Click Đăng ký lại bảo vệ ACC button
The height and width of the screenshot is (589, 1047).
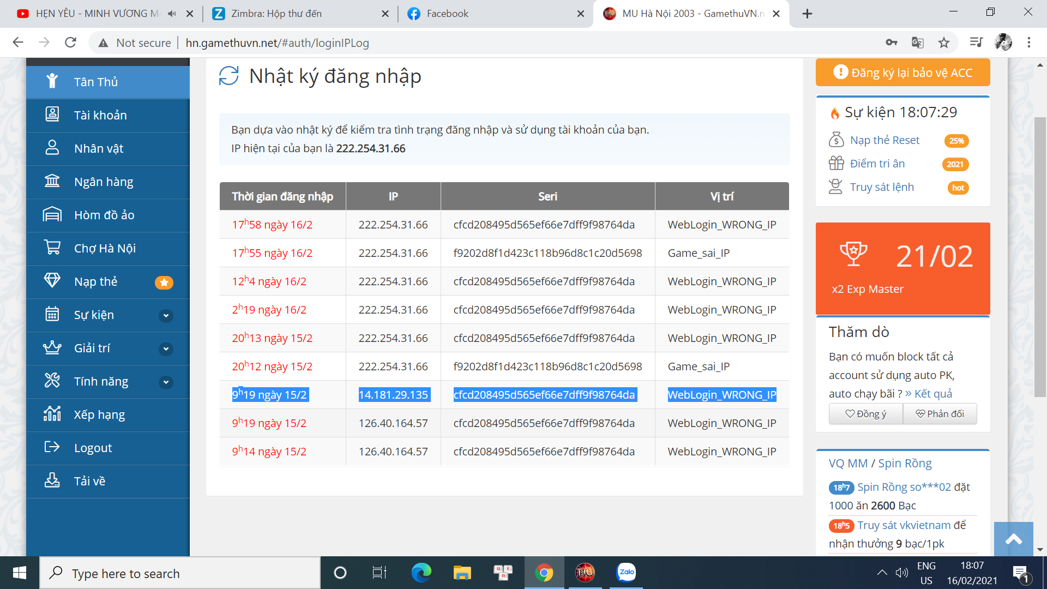(x=902, y=73)
